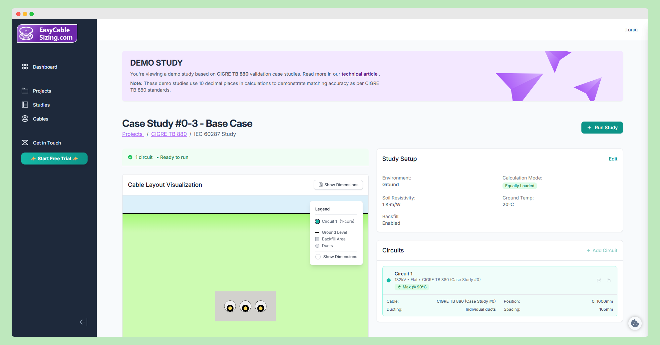Open the Dashboard from the sidebar
Viewport: 660px width, 345px height.
45,67
